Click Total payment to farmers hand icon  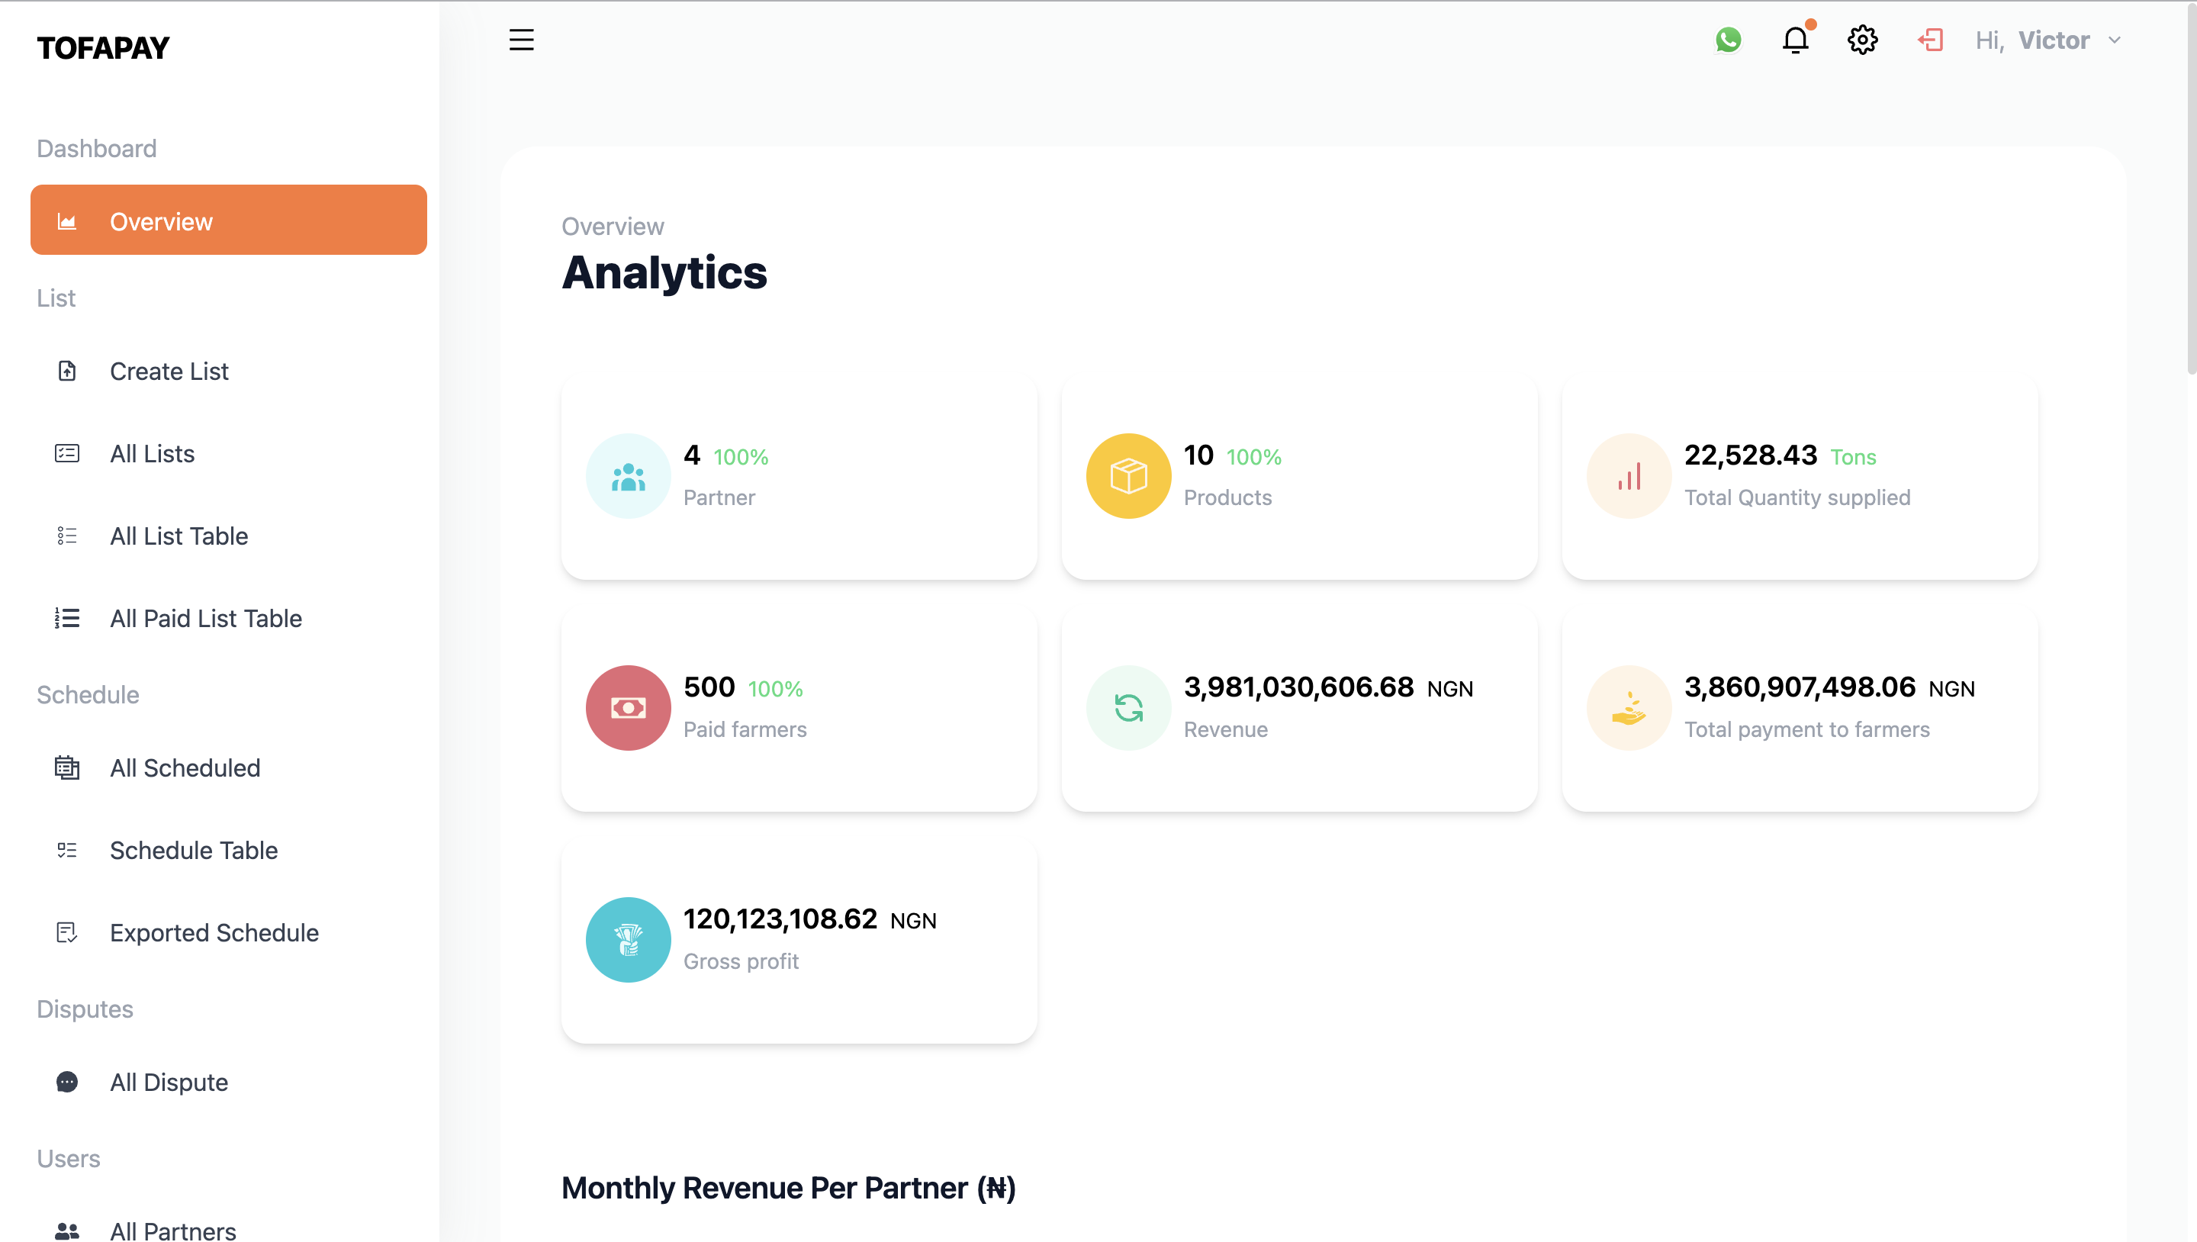[1628, 708]
